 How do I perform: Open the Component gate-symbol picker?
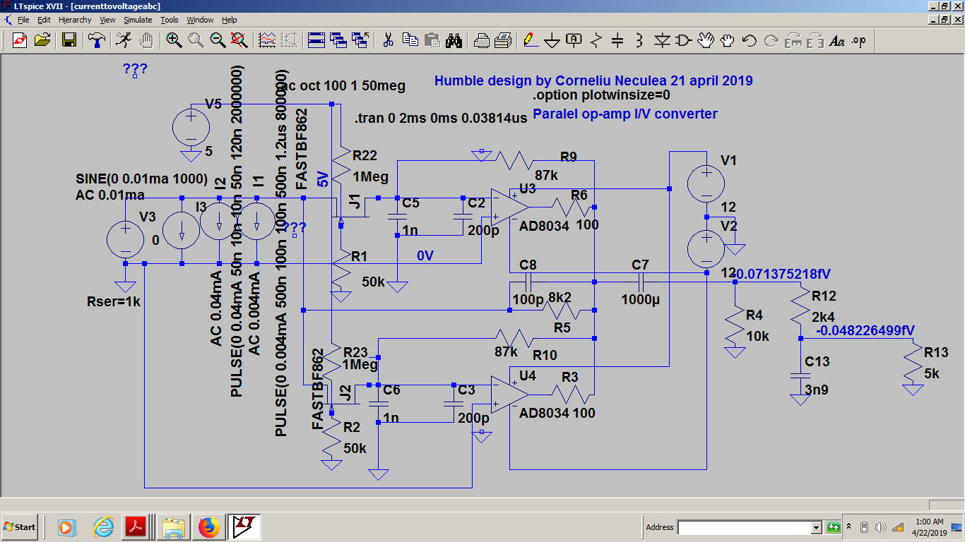point(684,40)
